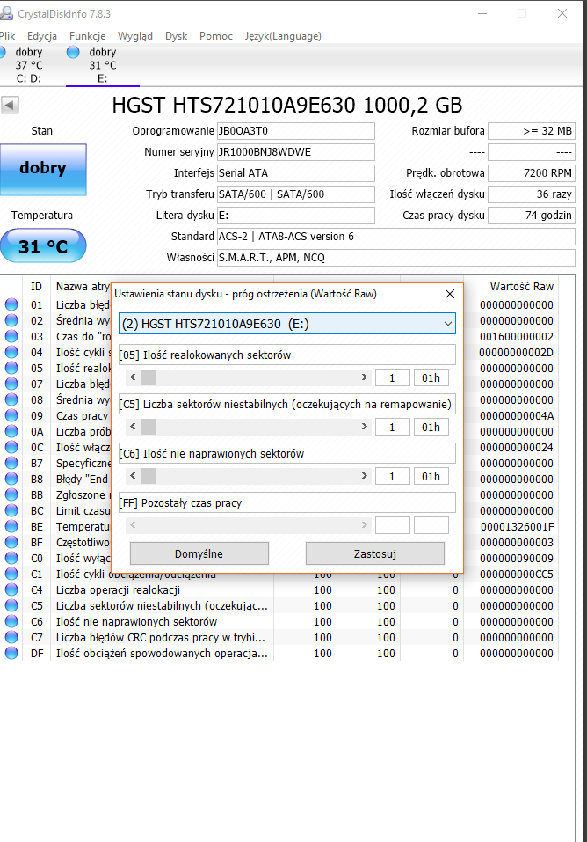Viewport: 587px width, 842px height.
Task: Click raw value 00001326001F in BE row
Action: 517,527
